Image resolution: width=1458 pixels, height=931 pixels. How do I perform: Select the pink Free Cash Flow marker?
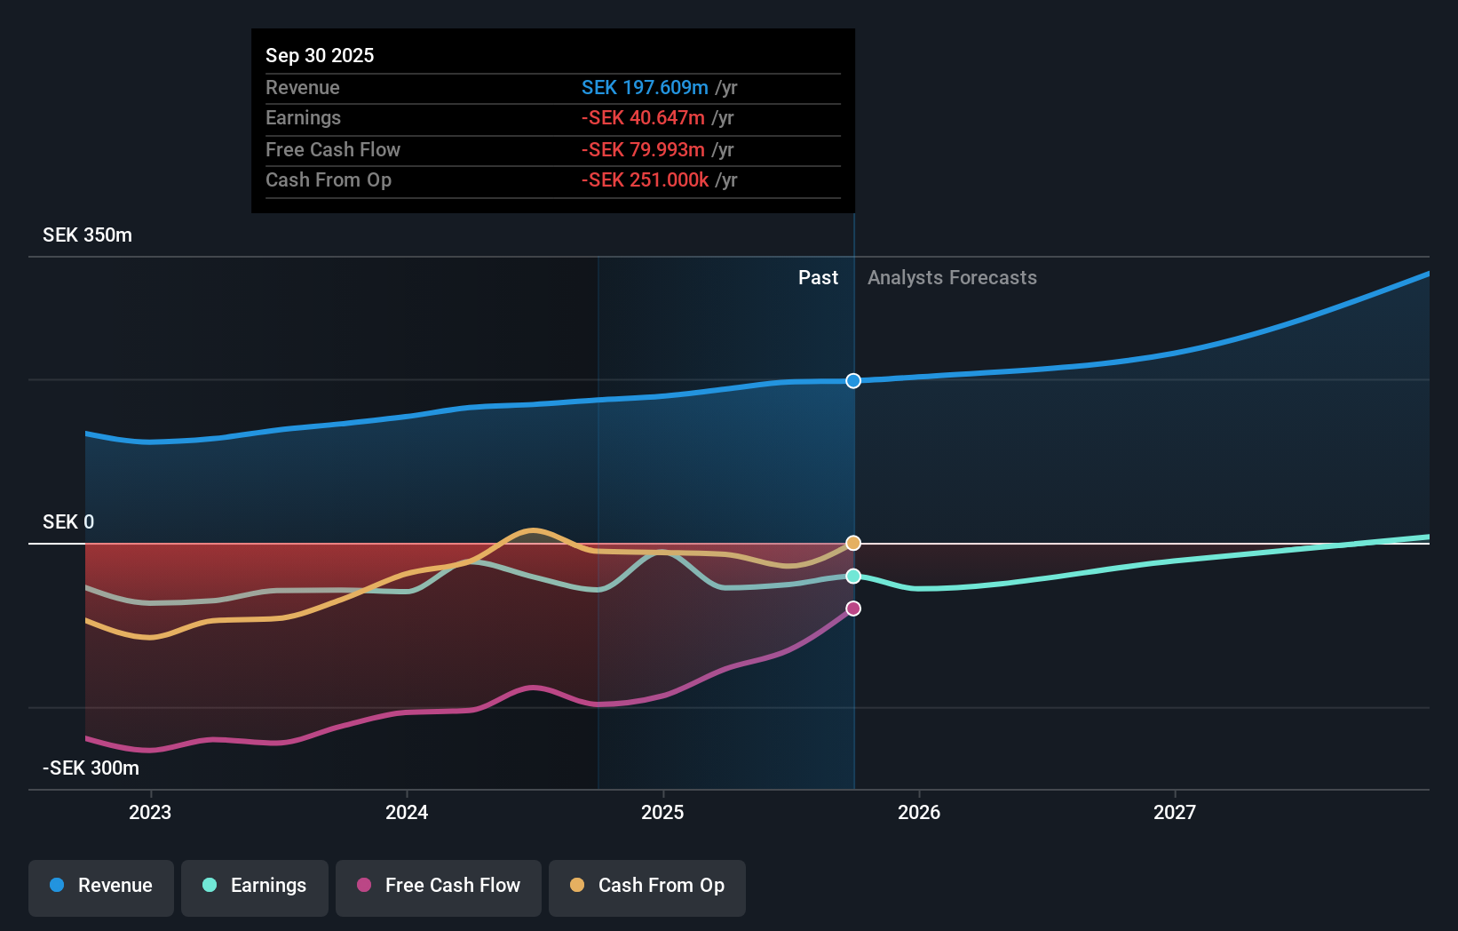852,608
